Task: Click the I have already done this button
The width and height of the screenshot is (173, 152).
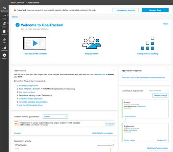Action: (125, 10)
